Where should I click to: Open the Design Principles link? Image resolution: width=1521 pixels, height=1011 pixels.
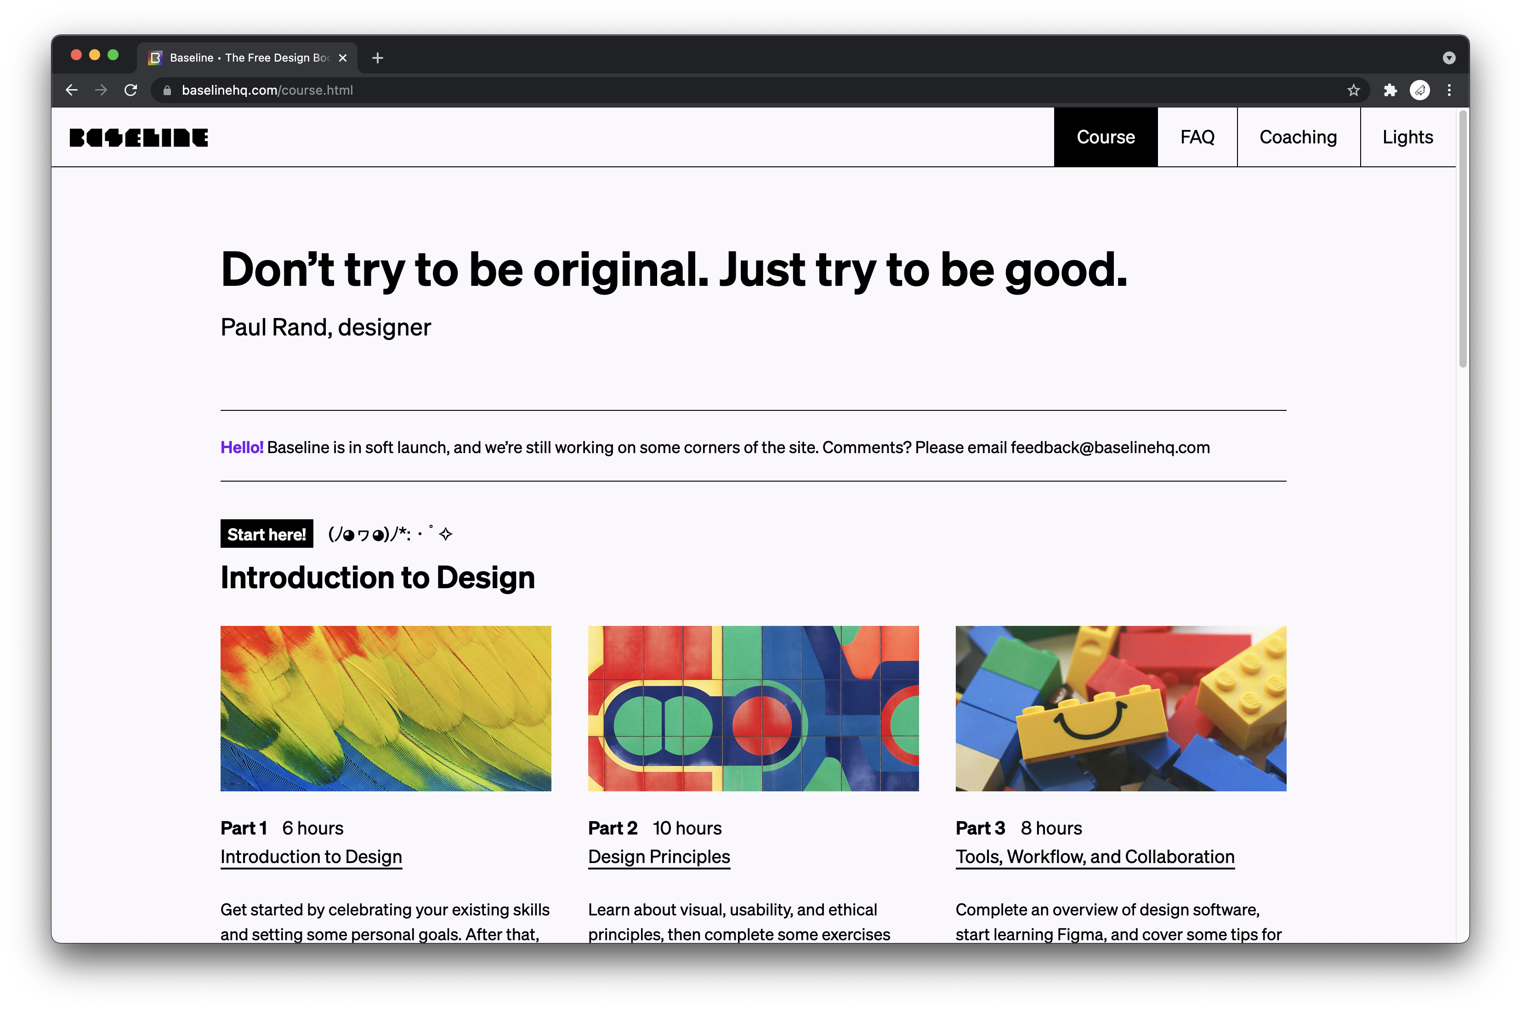658,856
